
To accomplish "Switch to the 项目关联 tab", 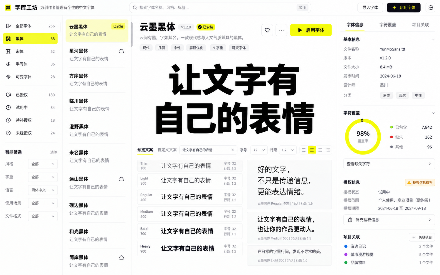I will click(x=420, y=25).
